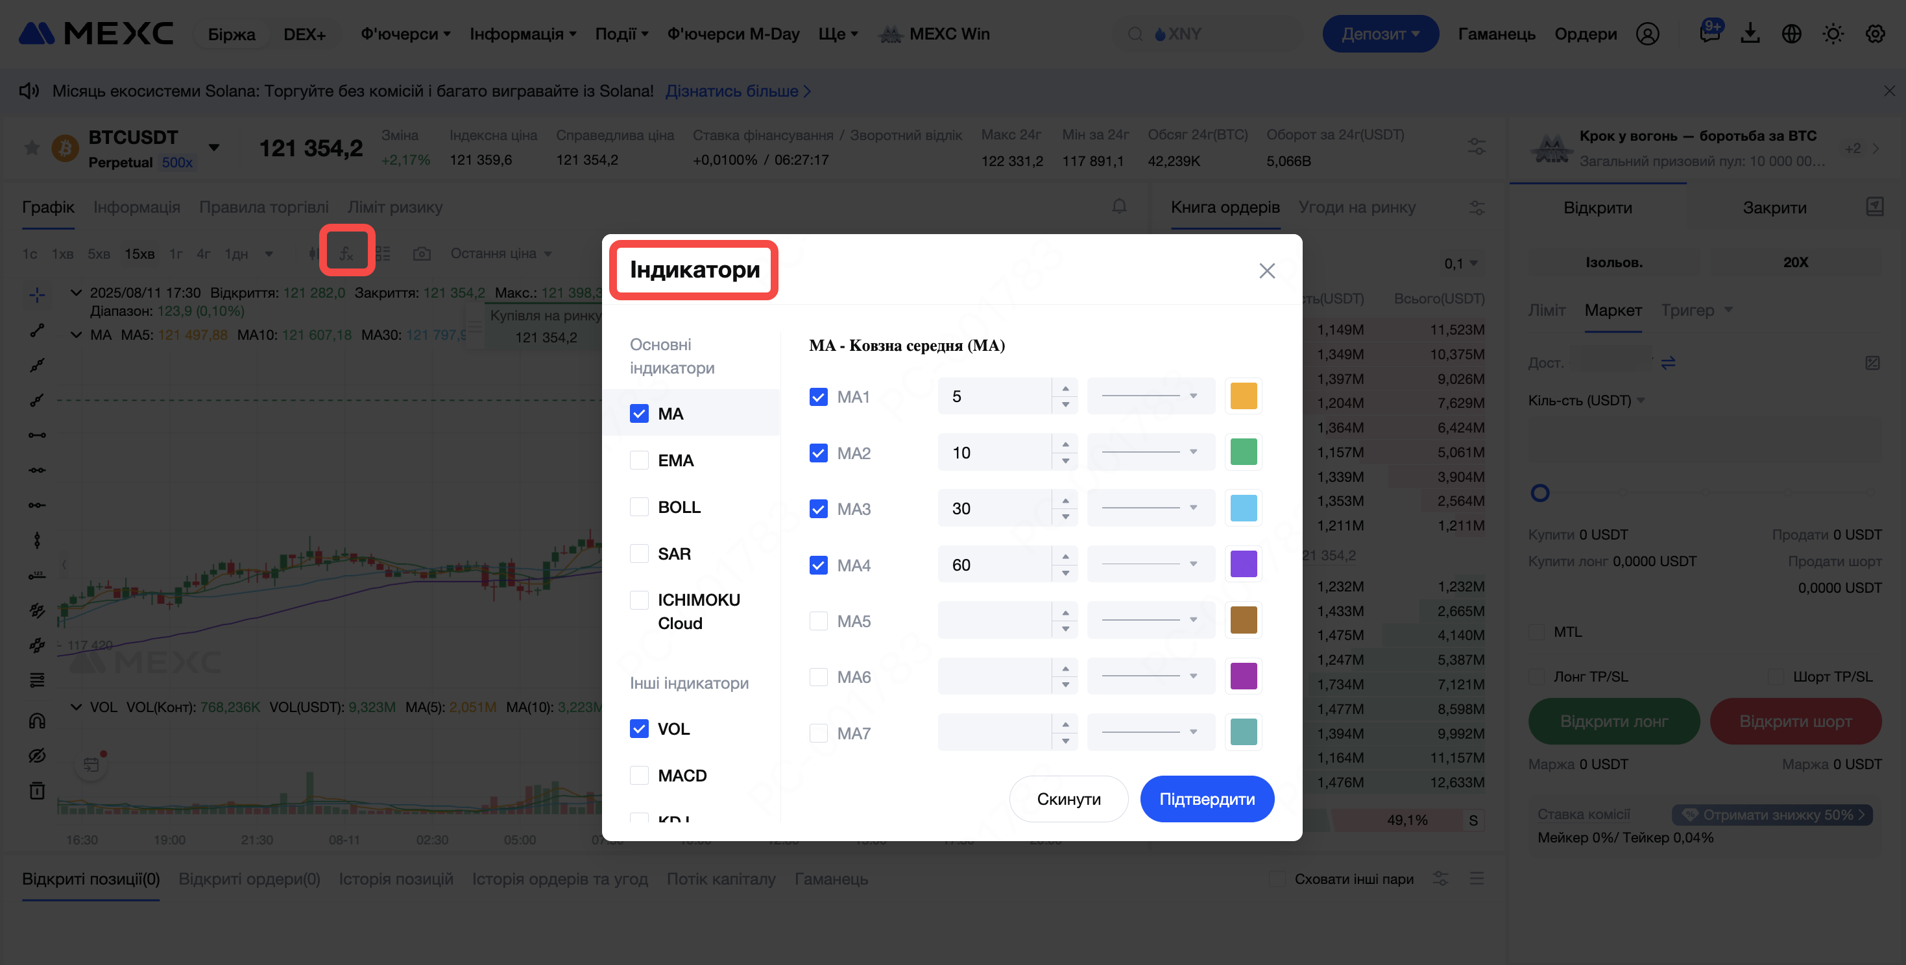Screen dimensions: 1906x965
Task: Click the Підтвердити button
Action: click(x=1206, y=798)
